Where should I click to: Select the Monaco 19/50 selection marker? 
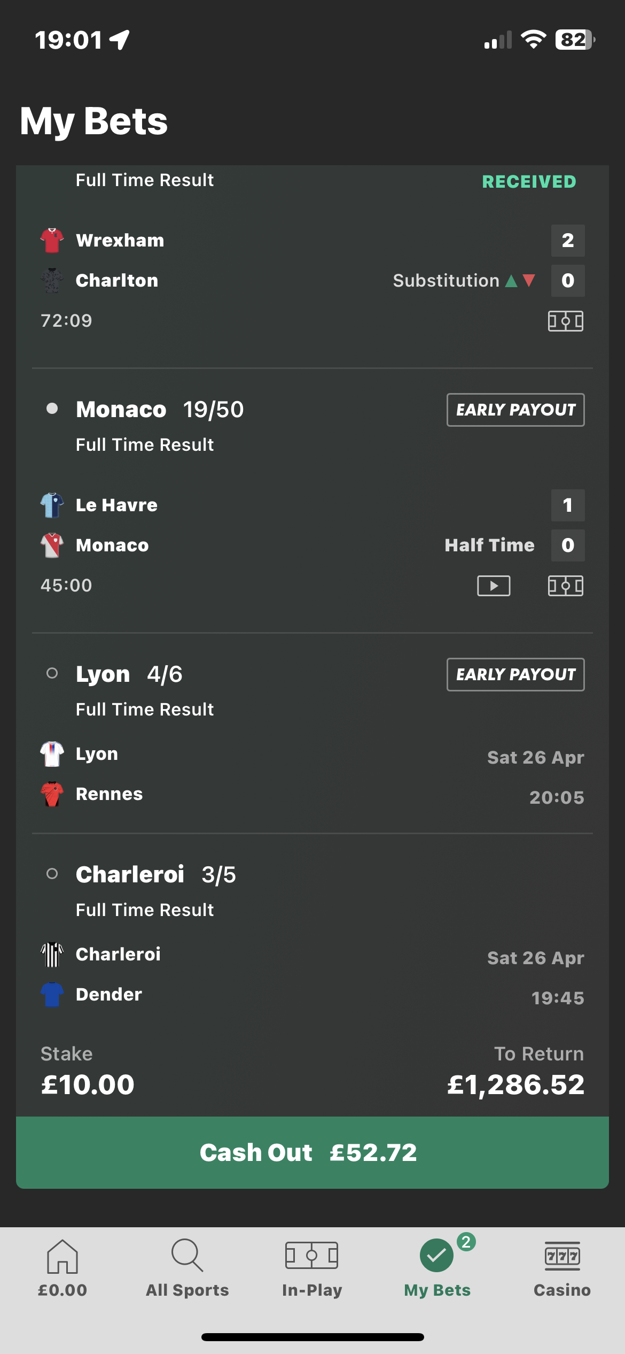pyautogui.click(x=52, y=409)
